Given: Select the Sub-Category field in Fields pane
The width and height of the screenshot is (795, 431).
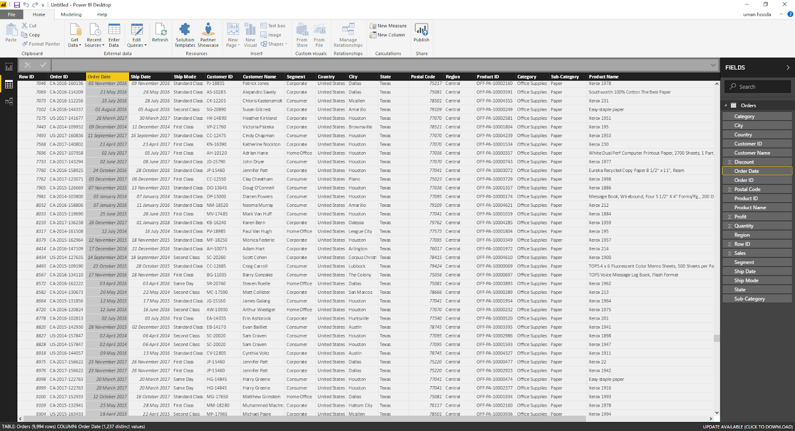Looking at the screenshot, I should (757, 299).
